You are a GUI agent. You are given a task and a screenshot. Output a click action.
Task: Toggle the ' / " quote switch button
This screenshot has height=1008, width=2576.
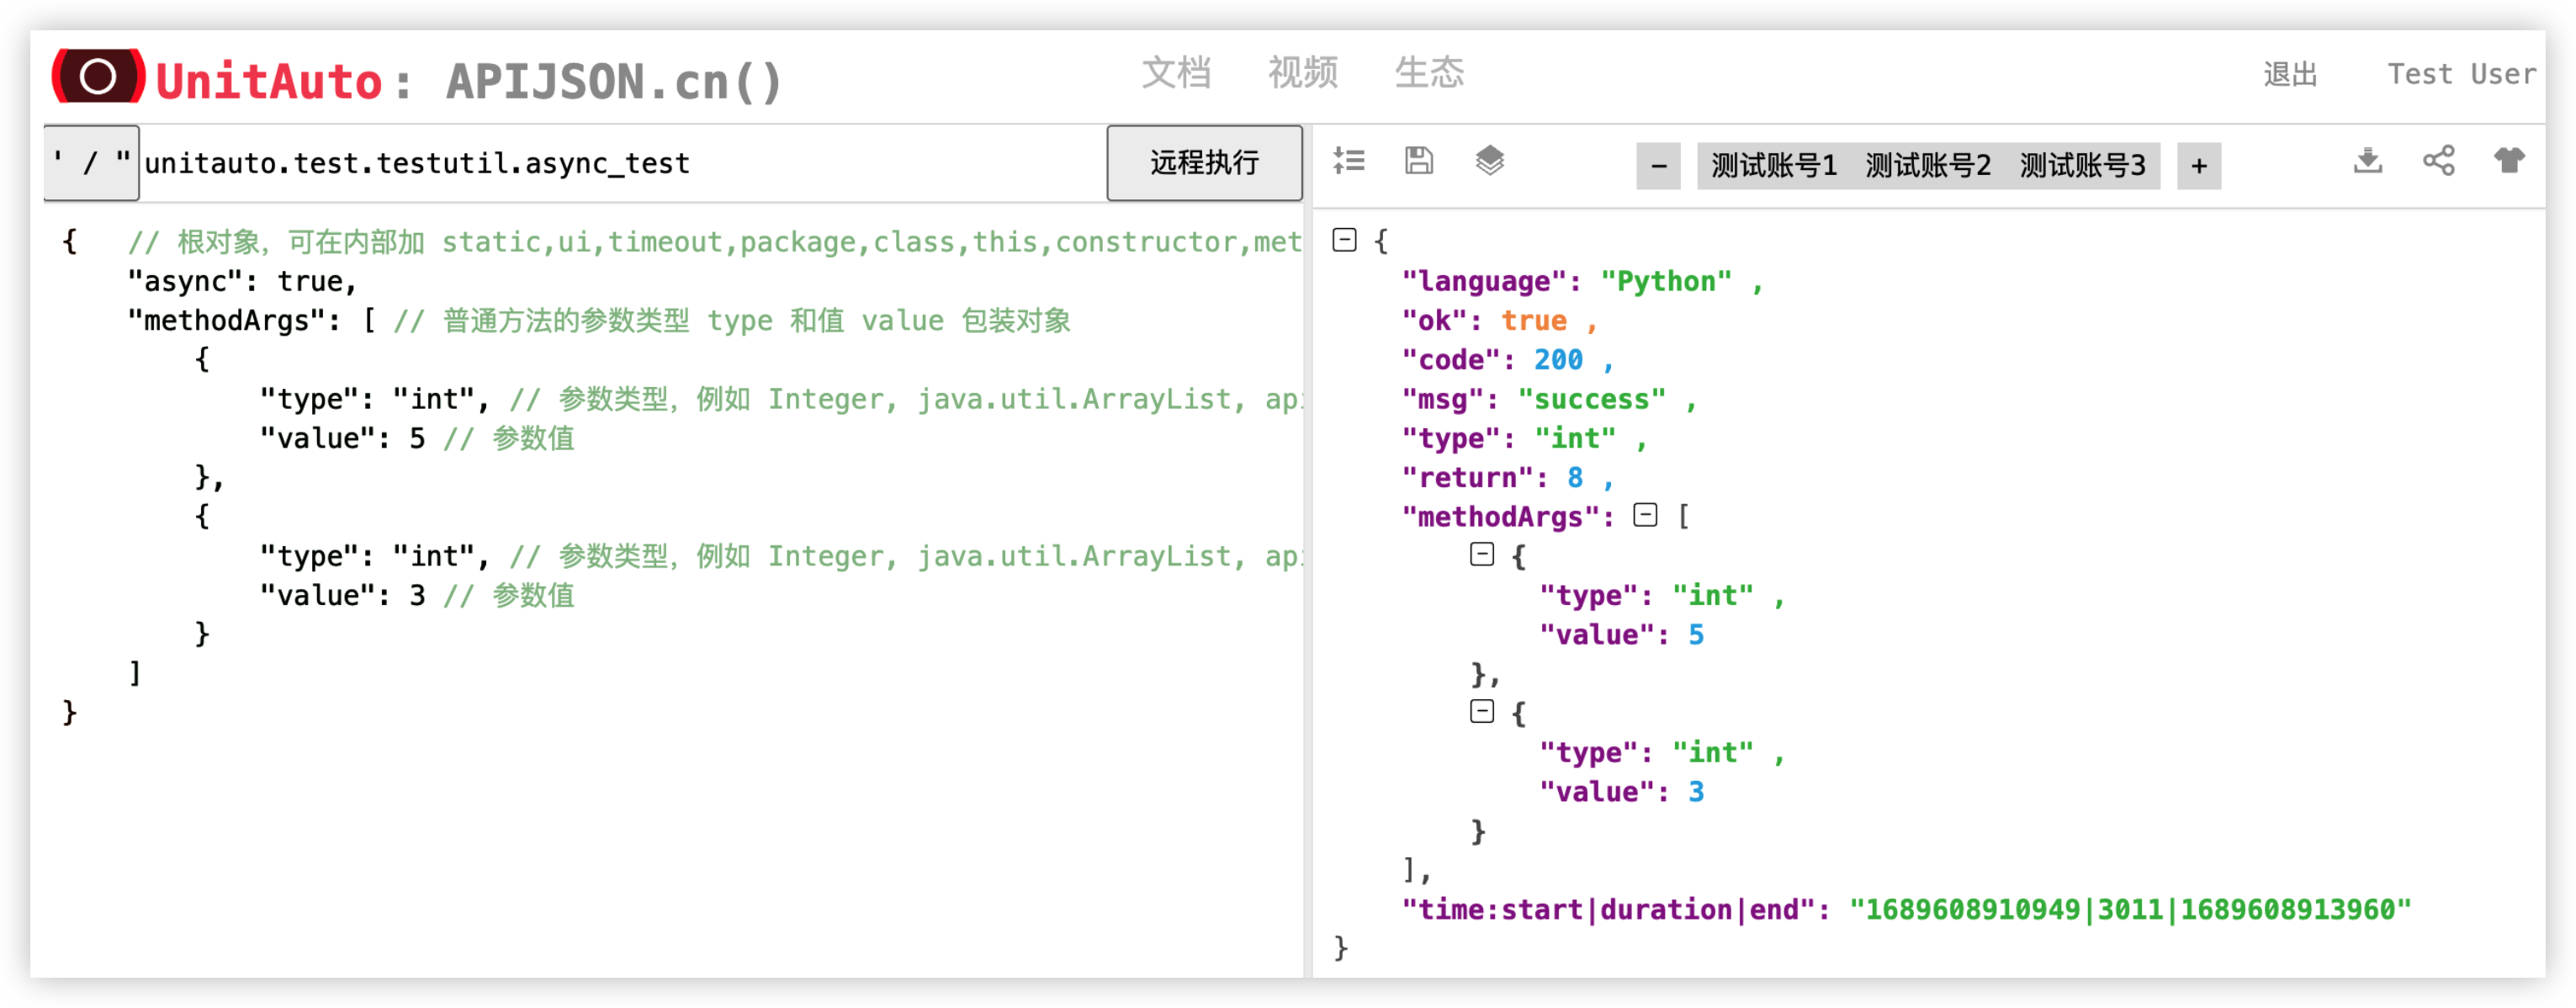pos(91,163)
